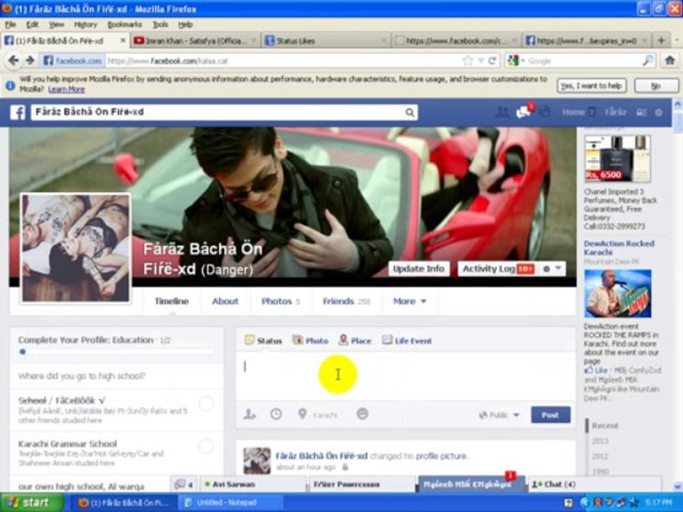This screenshot has height=512, width=683.
Task: Click the Facebook logo icon in the blue header
Action: pyautogui.click(x=18, y=112)
